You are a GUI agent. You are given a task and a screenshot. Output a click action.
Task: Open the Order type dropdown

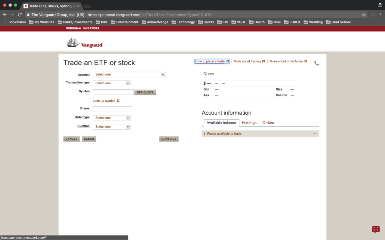click(x=112, y=118)
